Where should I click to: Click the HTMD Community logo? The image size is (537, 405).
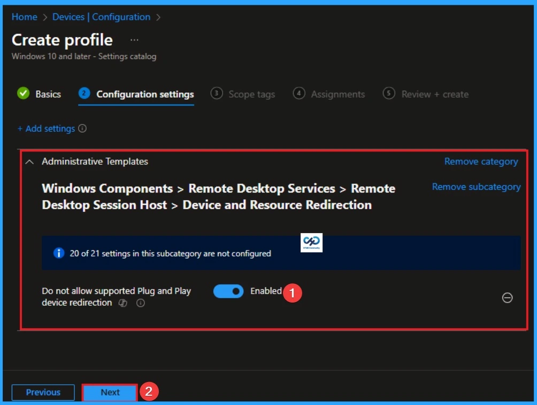[x=311, y=242]
